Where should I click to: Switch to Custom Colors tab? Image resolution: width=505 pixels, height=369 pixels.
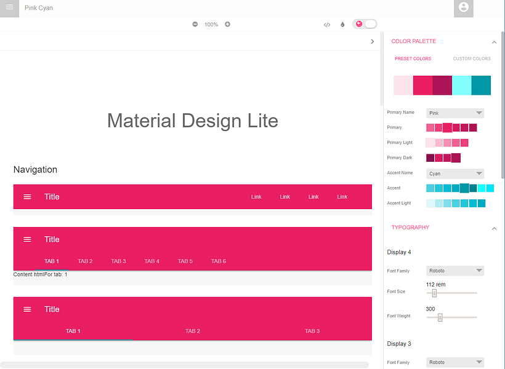tap(472, 58)
